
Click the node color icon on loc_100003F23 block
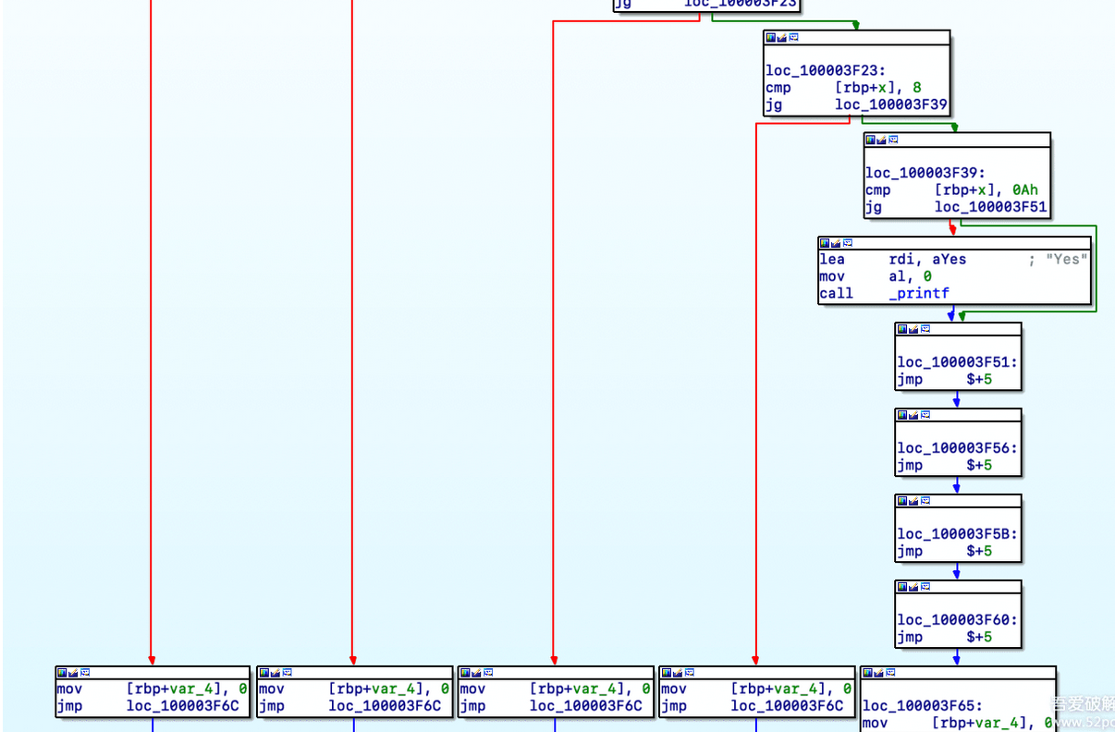tap(771, 38)
